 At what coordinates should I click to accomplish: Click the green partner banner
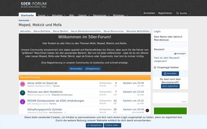pyautogui.click(x=170, y=111)
